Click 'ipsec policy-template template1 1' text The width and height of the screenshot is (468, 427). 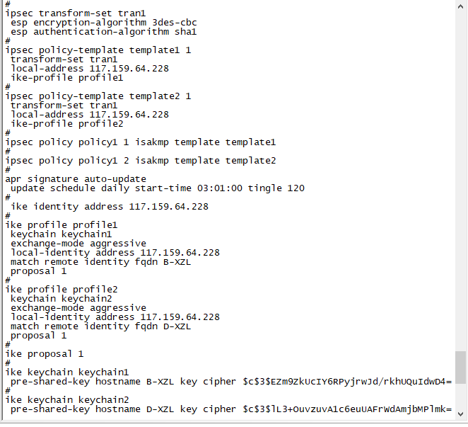[98, 50]
